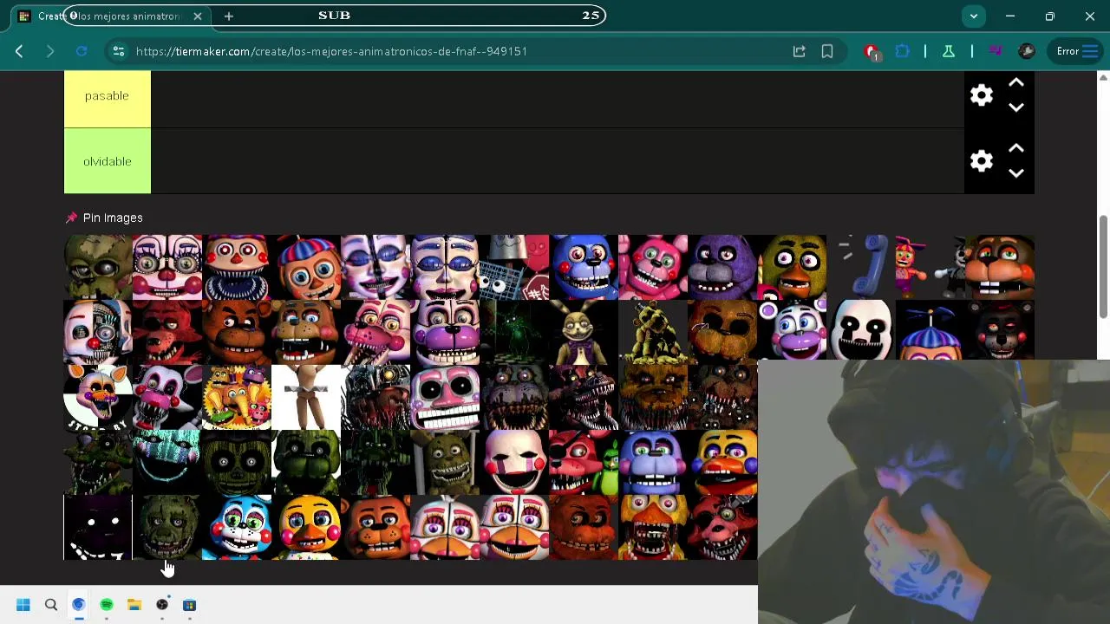Close the TierMaker browser tab

(x=198, y=16)
